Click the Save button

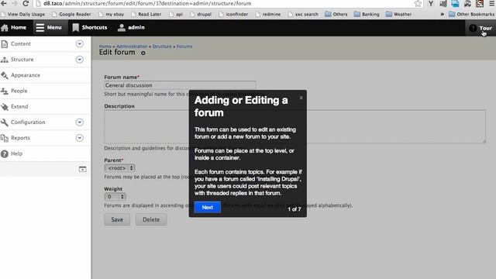(x=117, y=219)
